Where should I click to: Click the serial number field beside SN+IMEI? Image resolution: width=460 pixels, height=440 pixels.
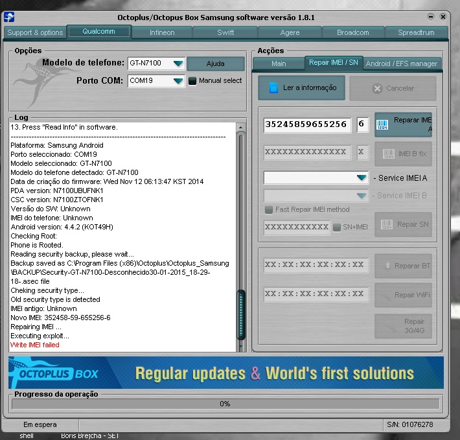[x=297, y=227]
